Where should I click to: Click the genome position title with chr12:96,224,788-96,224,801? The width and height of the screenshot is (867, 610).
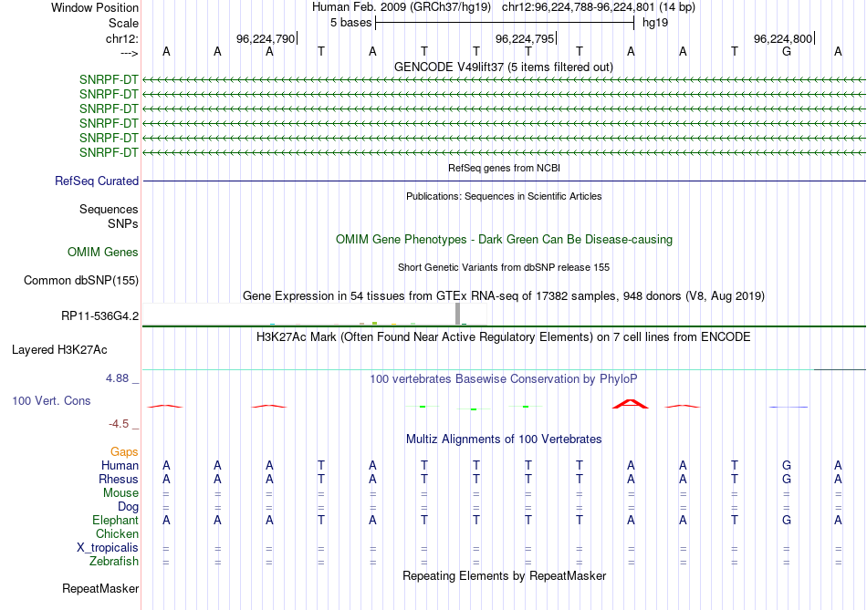(x=503, y=7)
